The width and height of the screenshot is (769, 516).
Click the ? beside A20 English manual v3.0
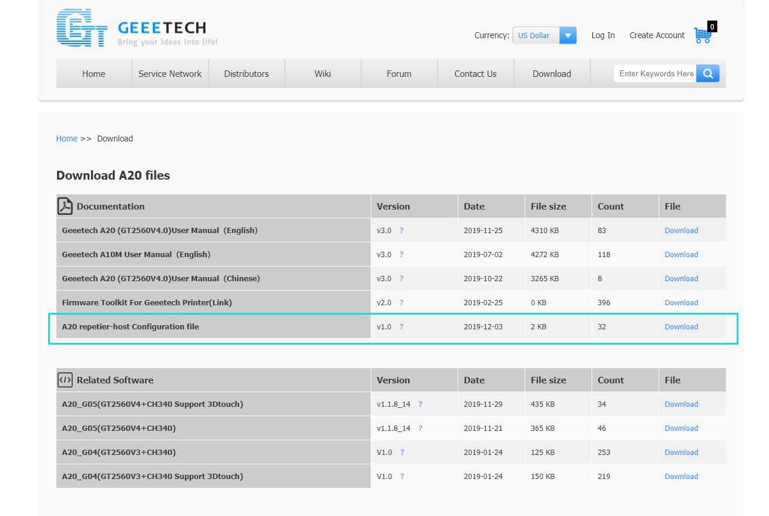click(x=402, y=230)
